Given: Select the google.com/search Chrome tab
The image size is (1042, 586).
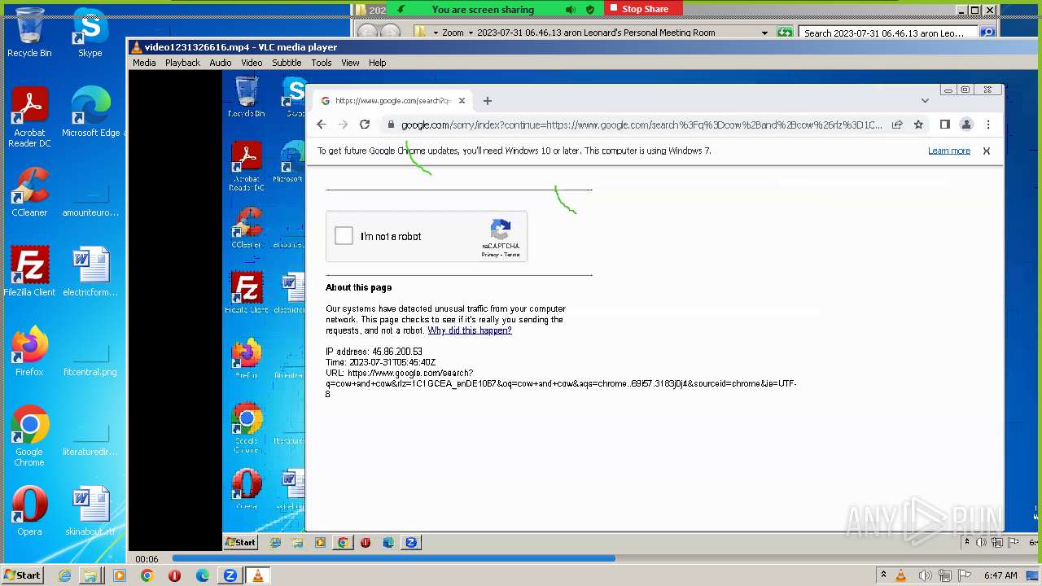Looking at the screenshot, I should tap(393, 101).
